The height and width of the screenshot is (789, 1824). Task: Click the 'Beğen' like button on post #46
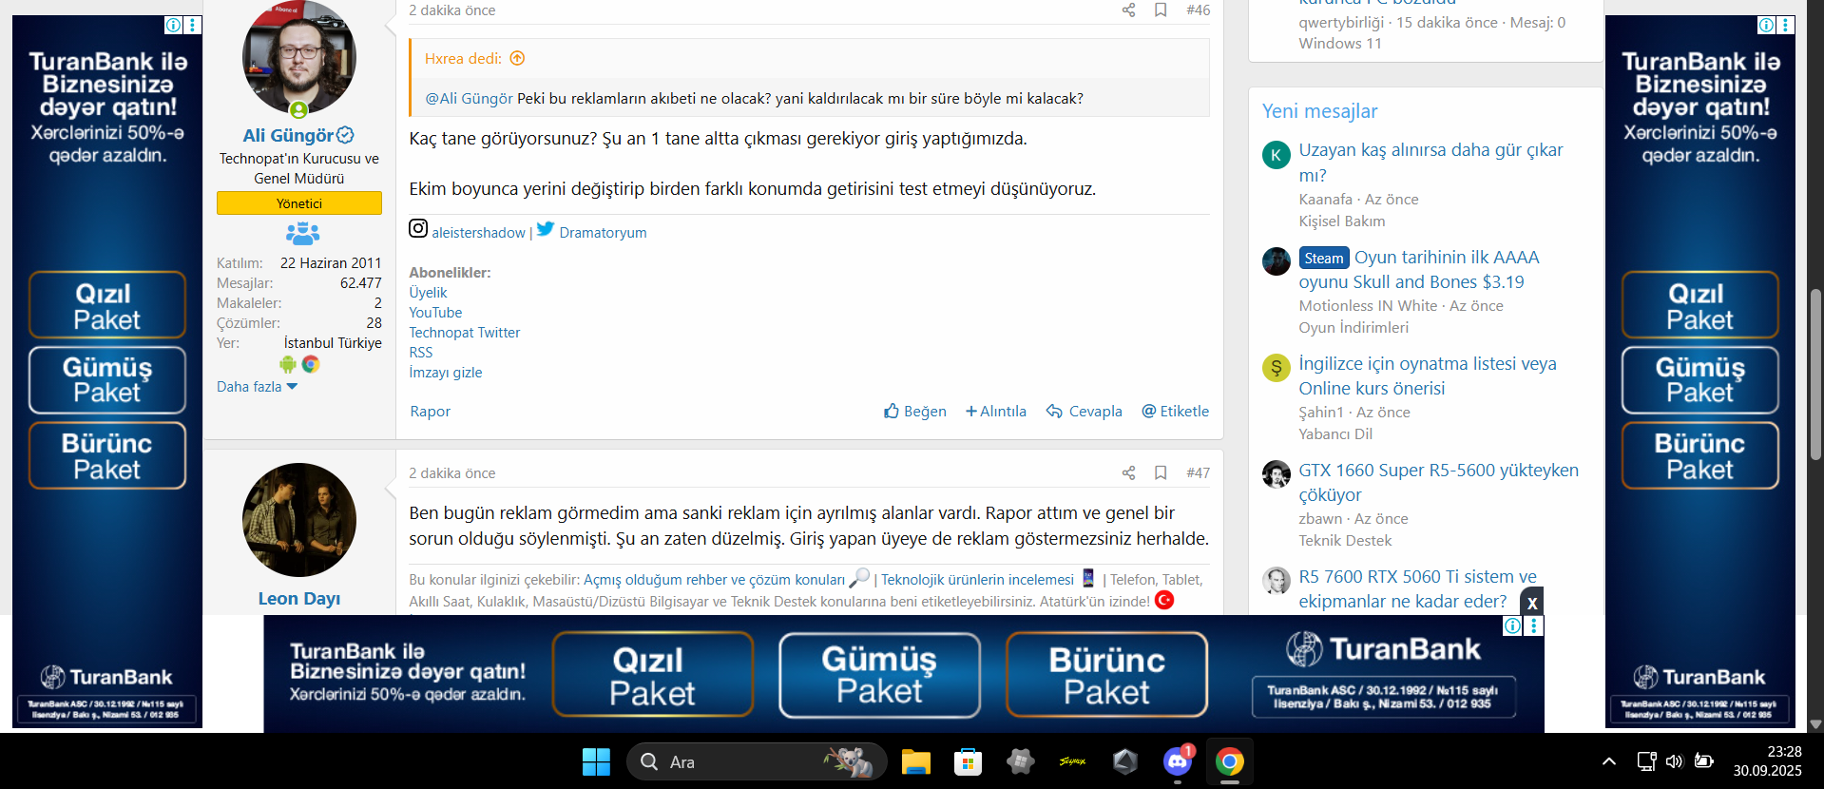pyautogui.click(x=915, y=412)
